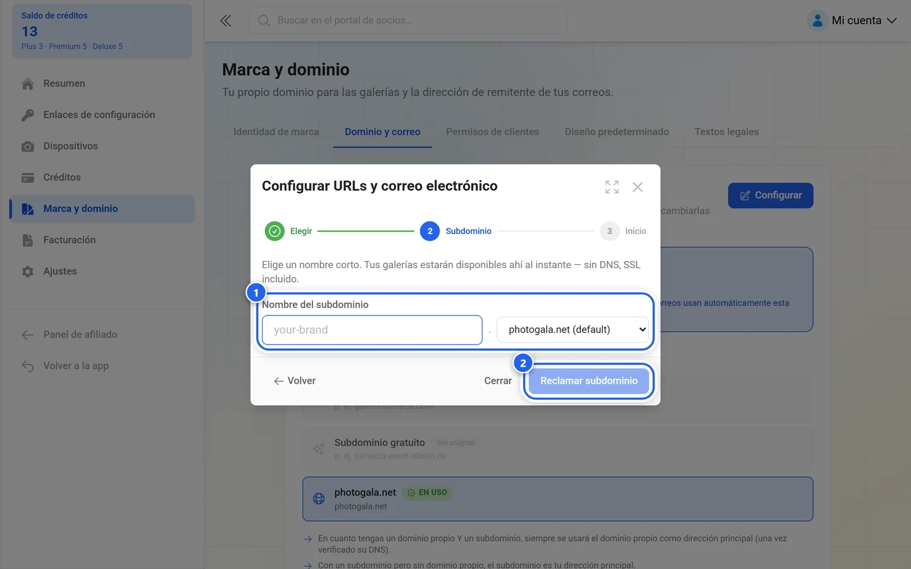Open Enlaces de configuración key icon
This screenshot has width=911, height=569.
(28, 115)
